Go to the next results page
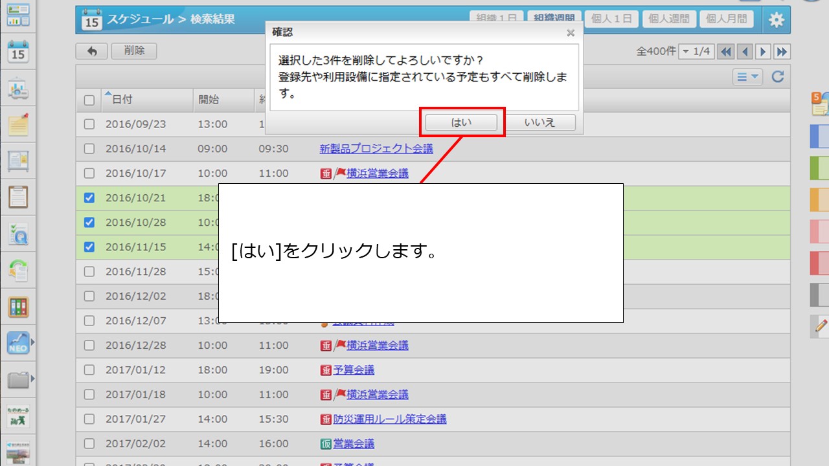The height and width of the screenshot is (466, 829). [764, 52]
